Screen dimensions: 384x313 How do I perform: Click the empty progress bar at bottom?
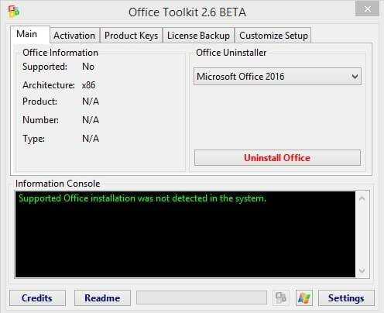coord(201,298)
